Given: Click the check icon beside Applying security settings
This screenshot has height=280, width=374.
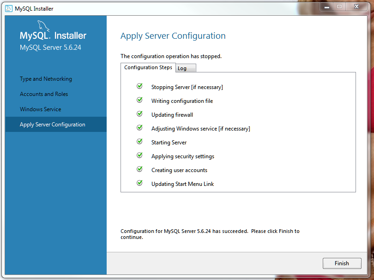Looking at the screenshot, I should pos(139,155).
